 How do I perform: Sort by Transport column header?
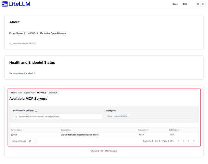point(143,130)
